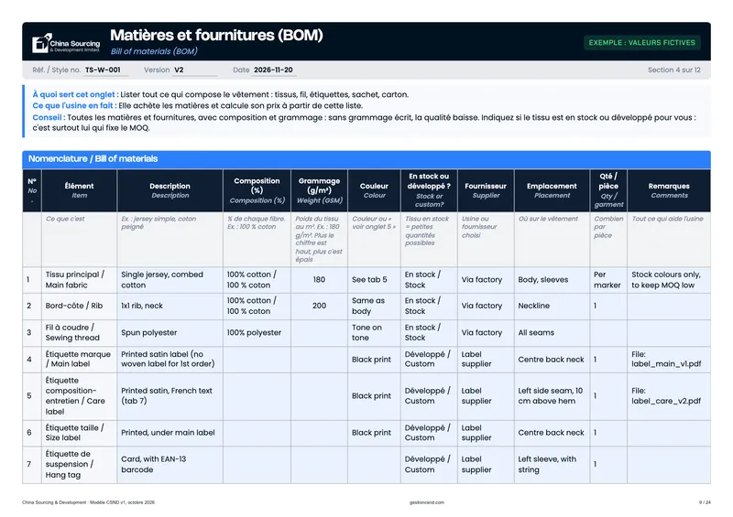Click the 'Composition (%)' column header
This screenshot has height=517, width=733.
pyautogui.click(x=257, y=190)
